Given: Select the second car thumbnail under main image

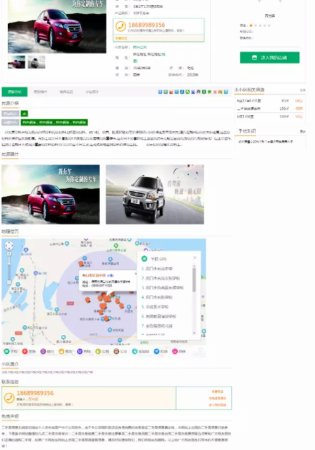Looking at the screenshot, I should pos(37,62).
